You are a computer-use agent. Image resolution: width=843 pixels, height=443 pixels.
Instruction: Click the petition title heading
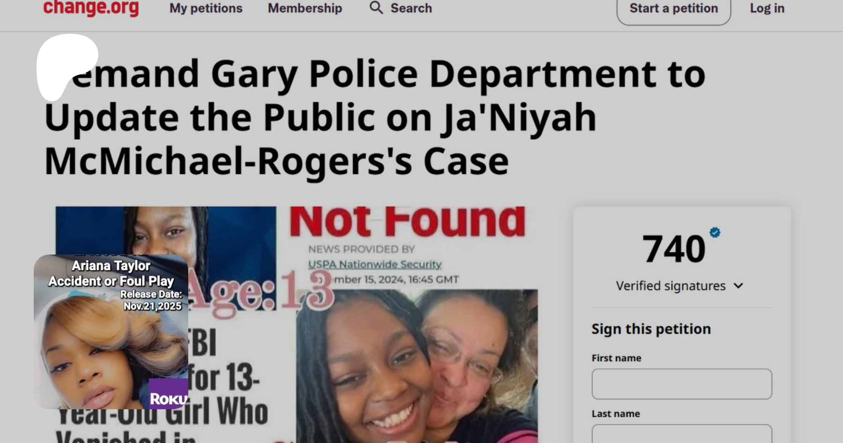click(375, 117)
